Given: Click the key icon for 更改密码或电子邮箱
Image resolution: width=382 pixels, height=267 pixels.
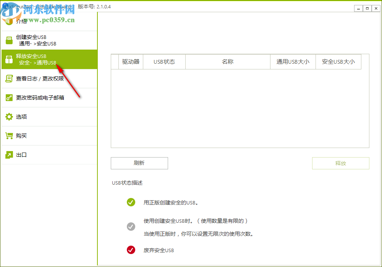Looking at the screenshot, I should pos(8,98).
